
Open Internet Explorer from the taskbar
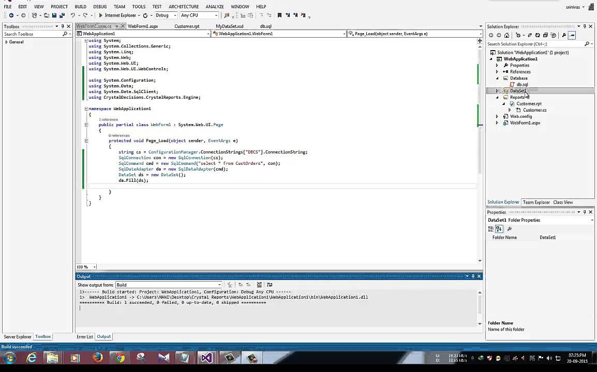point(31,358)
